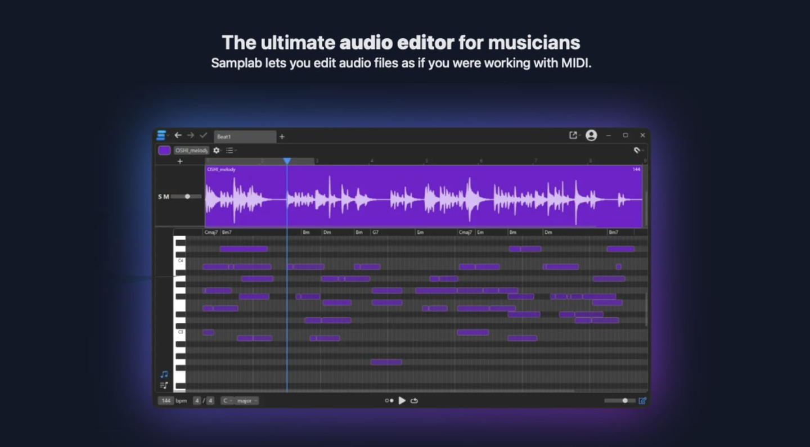Click the blue music notes icon
Screen dimensions: 810x447
pyautogui.click(x=164, y=374)
